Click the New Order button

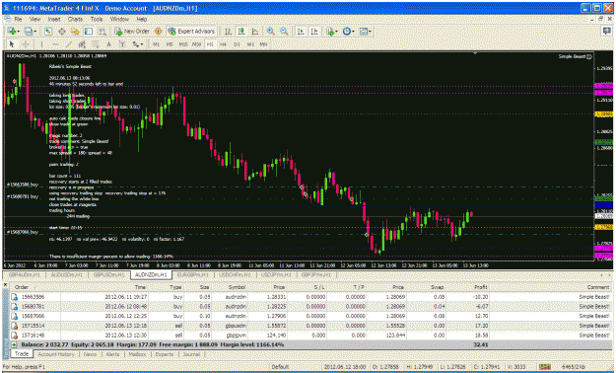(132, 32)
